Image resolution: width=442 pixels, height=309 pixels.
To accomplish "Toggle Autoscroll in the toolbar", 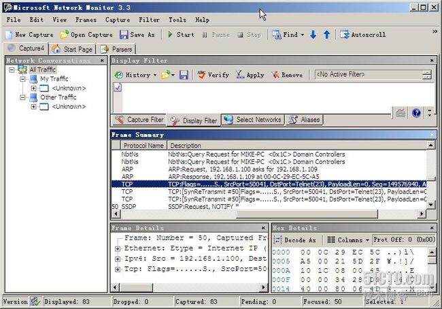I will point(363,35).
